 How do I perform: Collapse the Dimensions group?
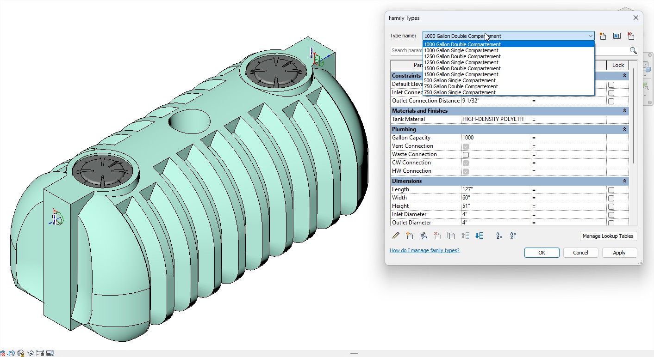coord(624,181)
